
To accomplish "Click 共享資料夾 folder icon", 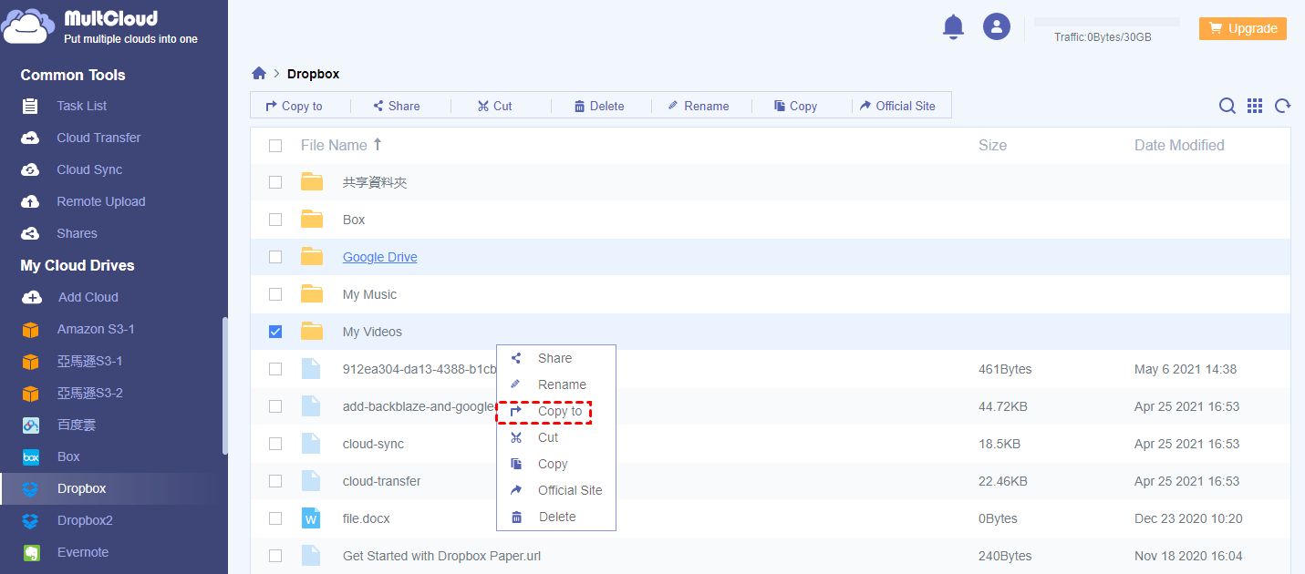I will coord(312,182).
